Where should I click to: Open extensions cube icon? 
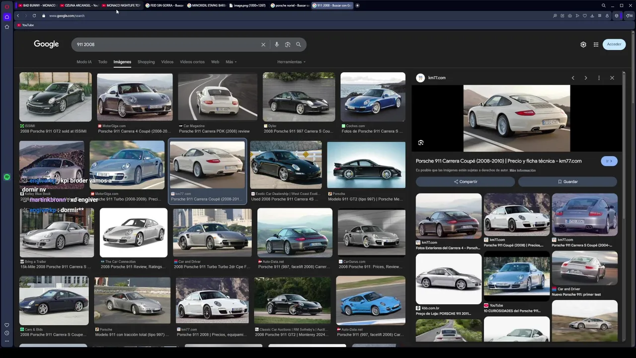coord(617,15)
